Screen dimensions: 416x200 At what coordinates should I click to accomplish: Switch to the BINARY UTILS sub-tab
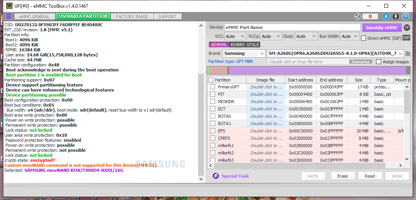click(245, 45)
